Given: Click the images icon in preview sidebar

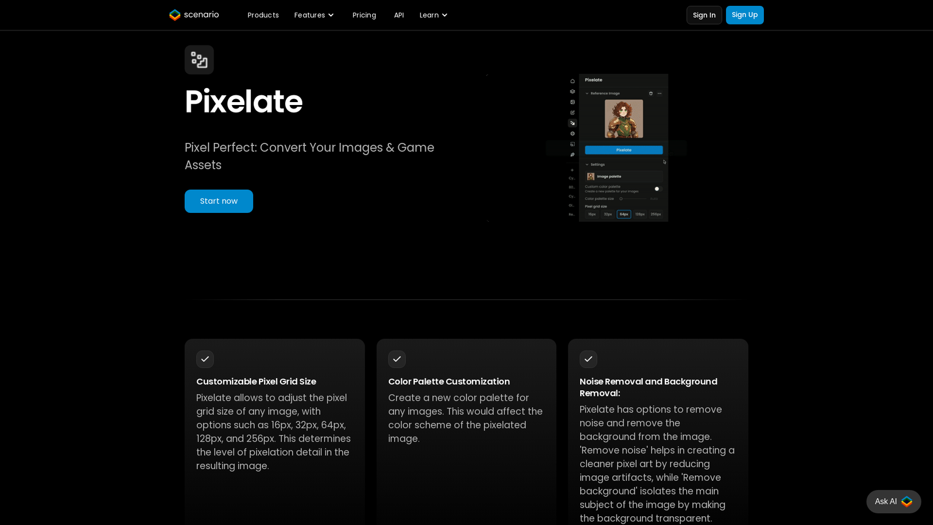Looking at the screenshot, I should click(x=573, y=102).
